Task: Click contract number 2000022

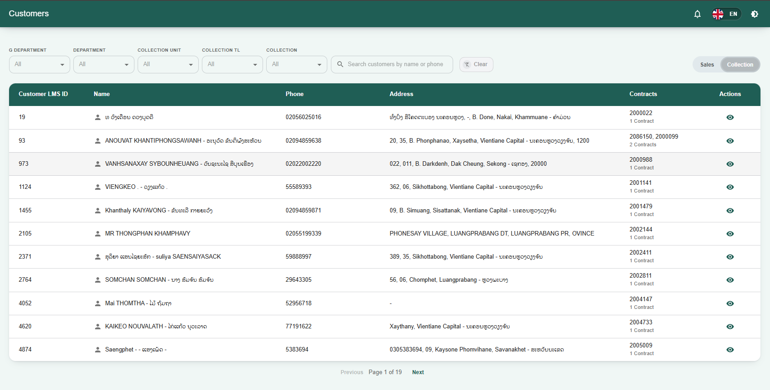Action: pos(641,113)
